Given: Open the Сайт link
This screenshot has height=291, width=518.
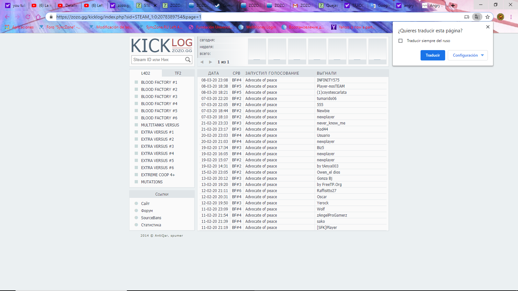Looking at the screenshot, I should point(145,204).
